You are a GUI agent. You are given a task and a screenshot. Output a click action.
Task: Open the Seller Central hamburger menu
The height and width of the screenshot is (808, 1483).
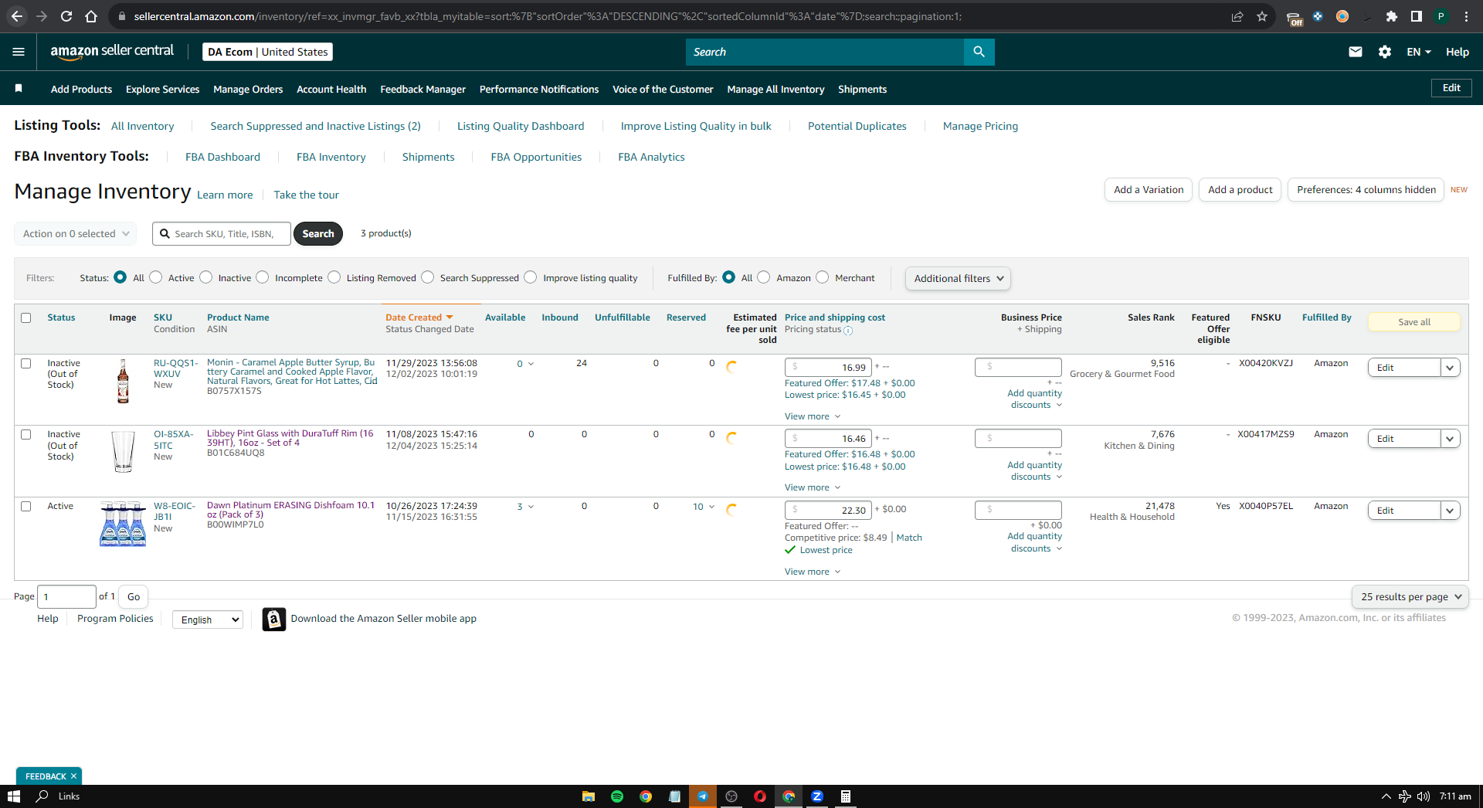(x=19, y=52)
